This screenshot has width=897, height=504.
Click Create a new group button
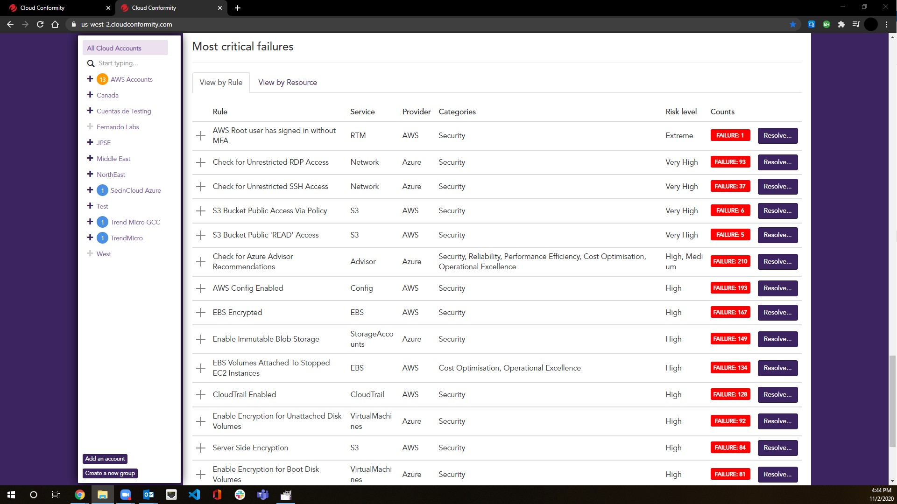(110, 473)
